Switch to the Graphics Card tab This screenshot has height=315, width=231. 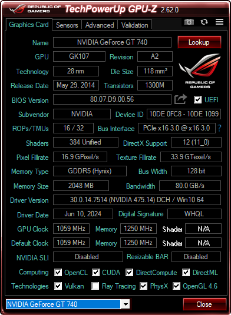coord(29,25)
